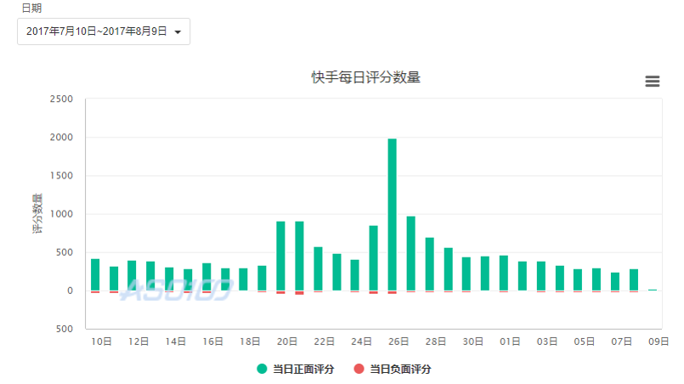Select the tallest green bar on the 26日
This screenshot has height=384, width=684.
click(x=393, y=215)
